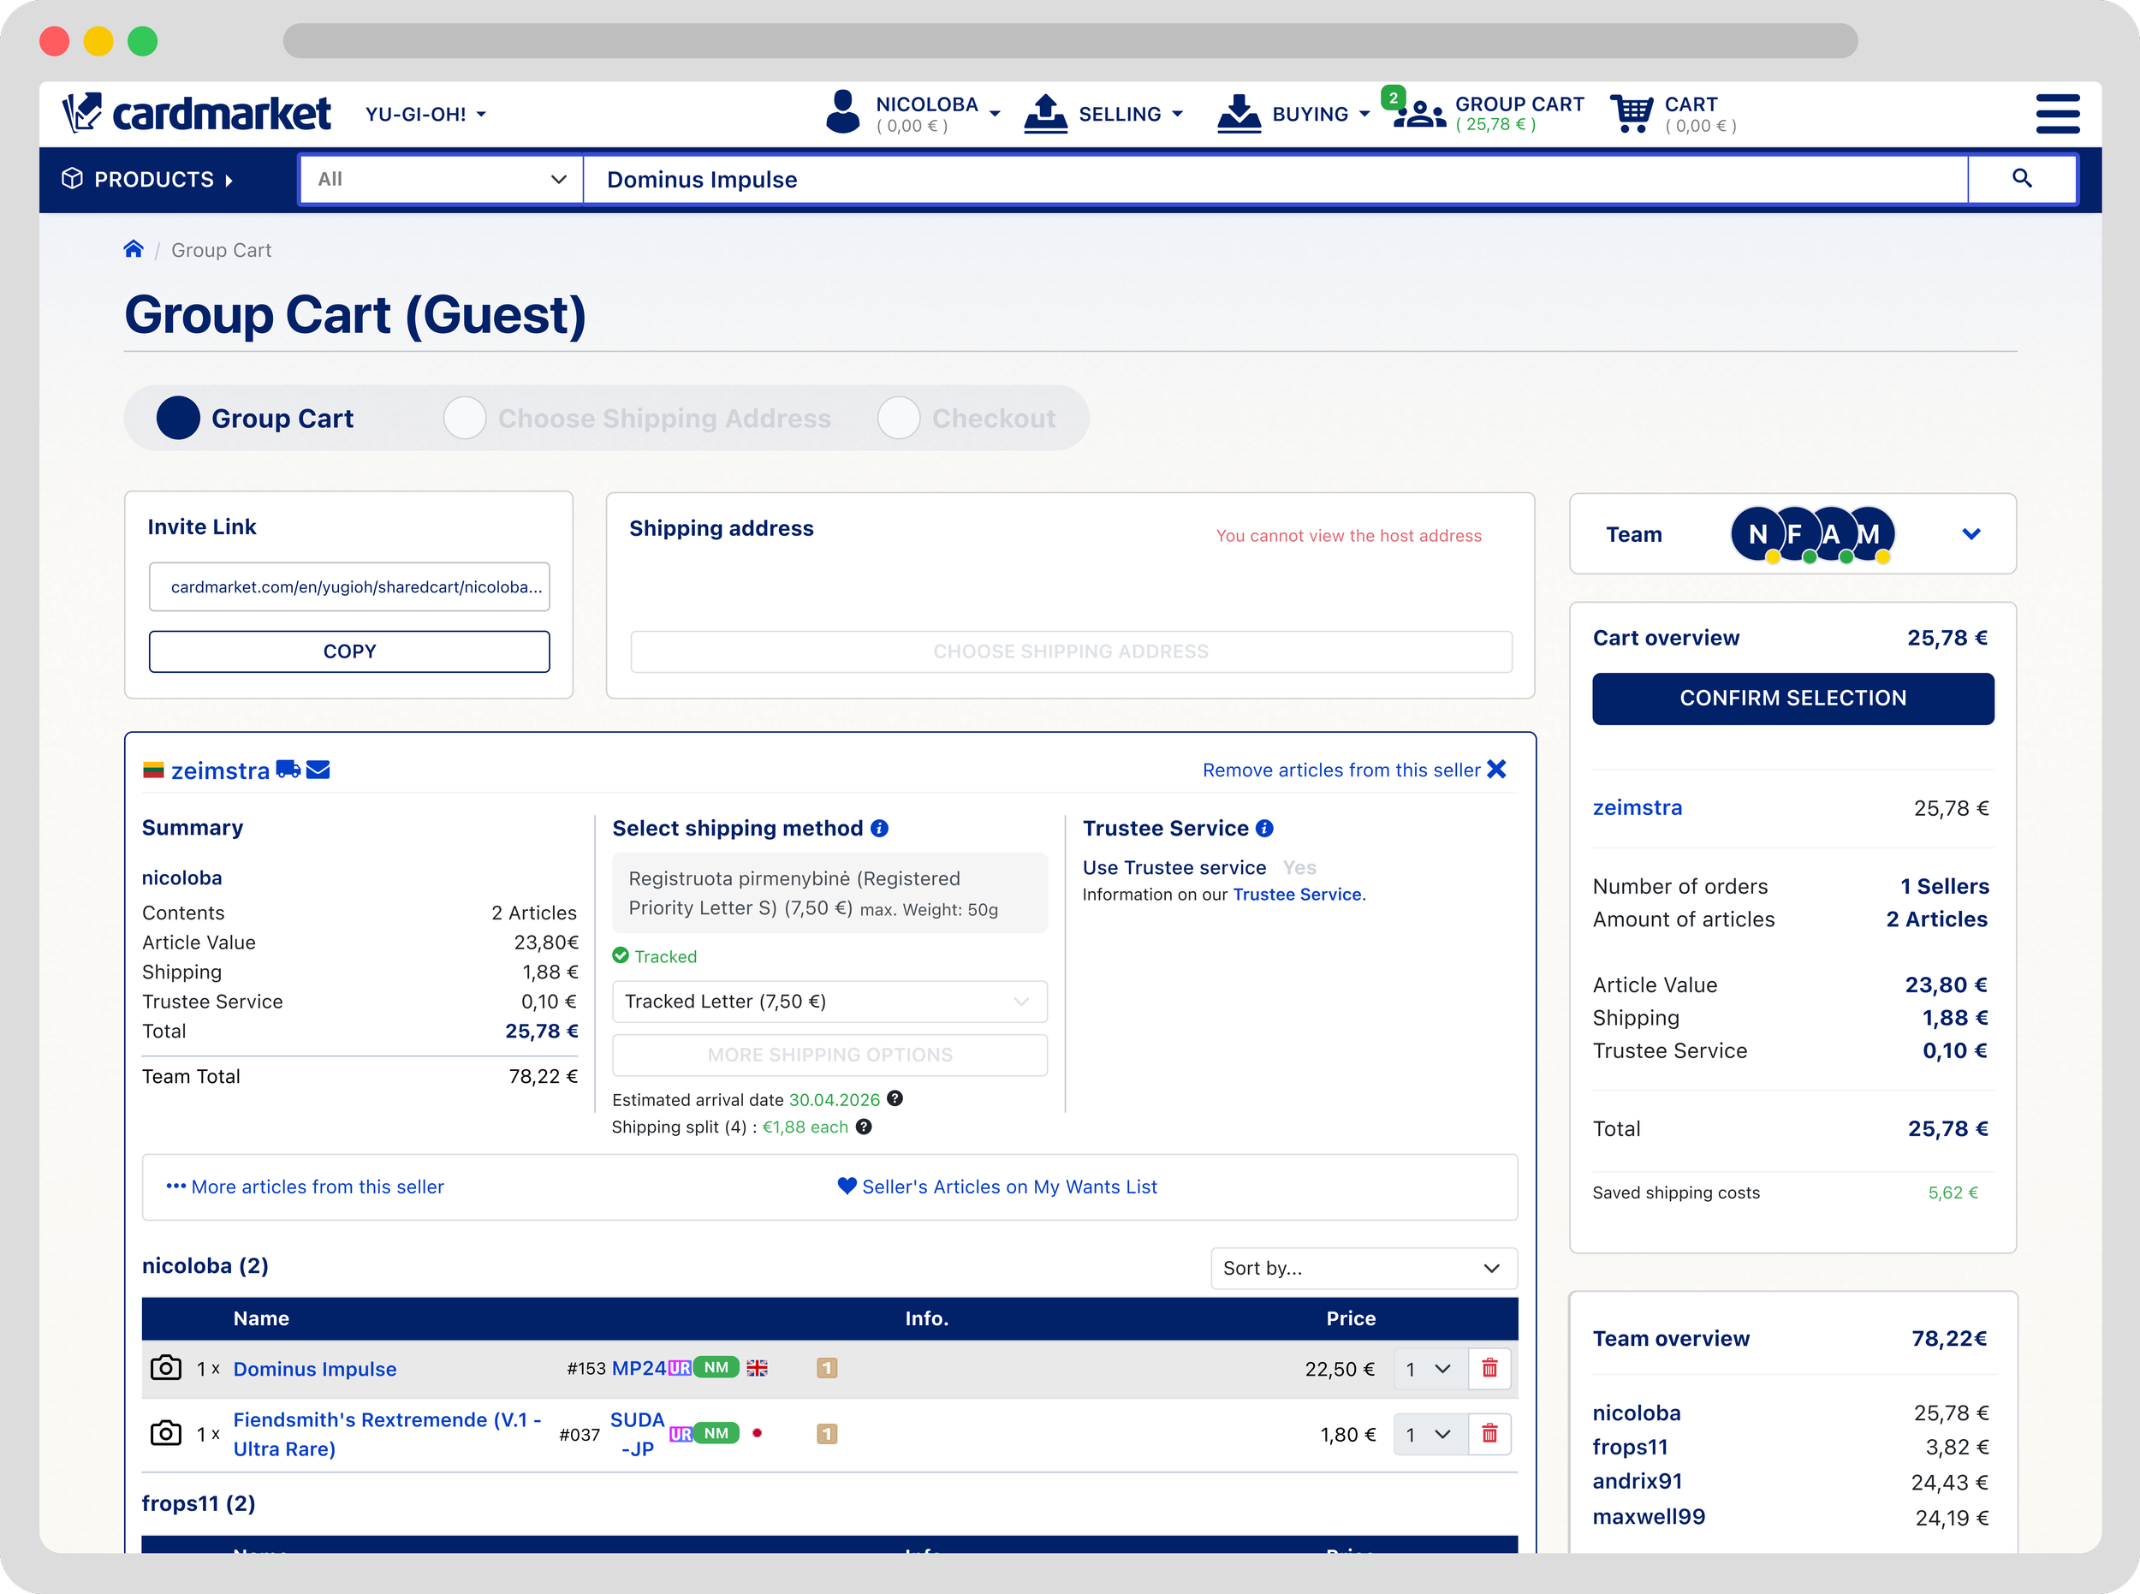Click the shopping cart icon in header

[x=1632, y=114]
